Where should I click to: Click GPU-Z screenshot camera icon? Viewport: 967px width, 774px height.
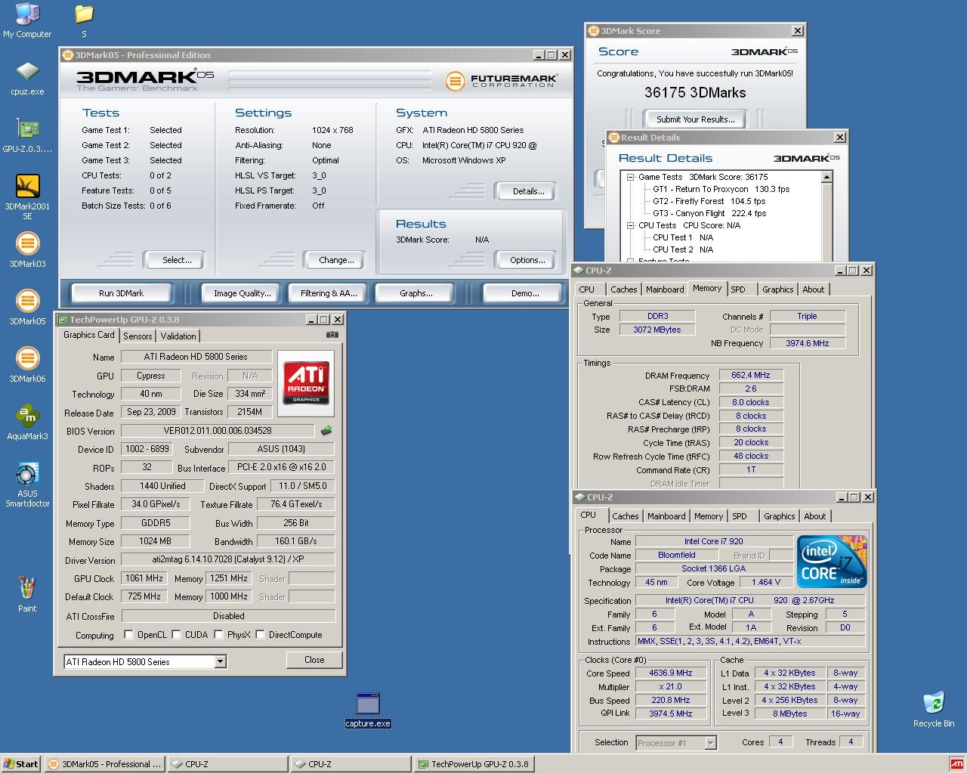click(x=332, y=334)
